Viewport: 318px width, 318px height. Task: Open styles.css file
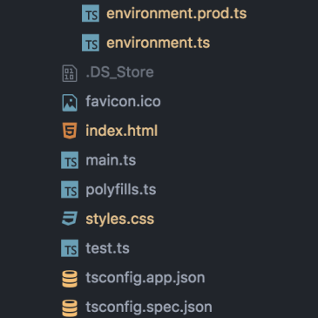(x=120, y=219)
